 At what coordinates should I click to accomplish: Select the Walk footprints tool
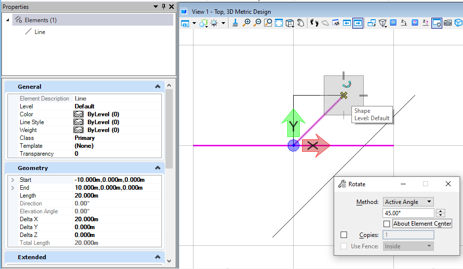pos(314,23)
